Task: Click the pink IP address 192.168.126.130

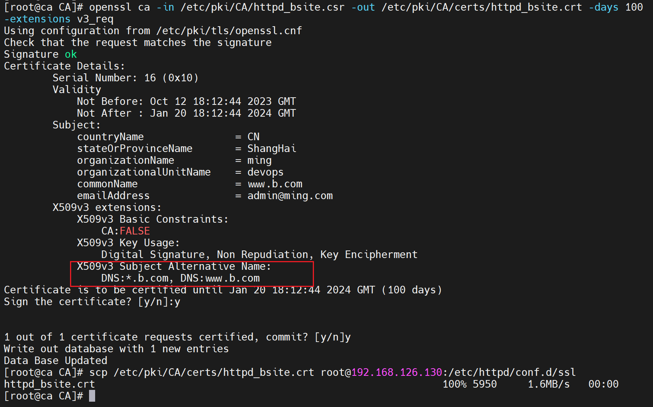Action: (397, 372)
